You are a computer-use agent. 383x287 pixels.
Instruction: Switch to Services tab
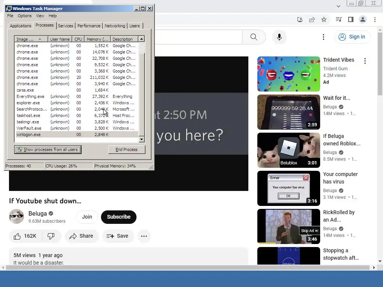pos(65,26)
